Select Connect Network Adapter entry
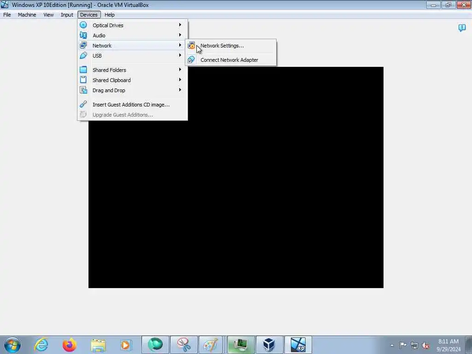 pyautogui.click(x=231, y=60)
